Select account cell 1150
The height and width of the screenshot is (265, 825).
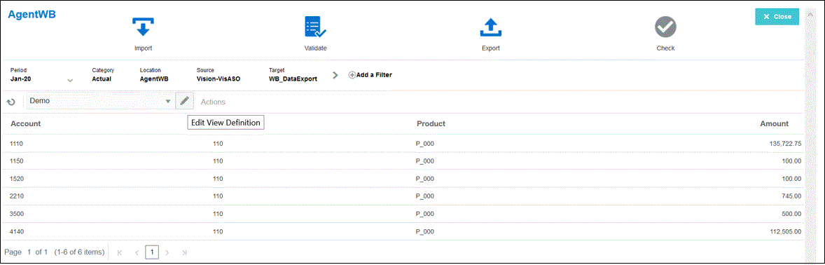[16, 161]
